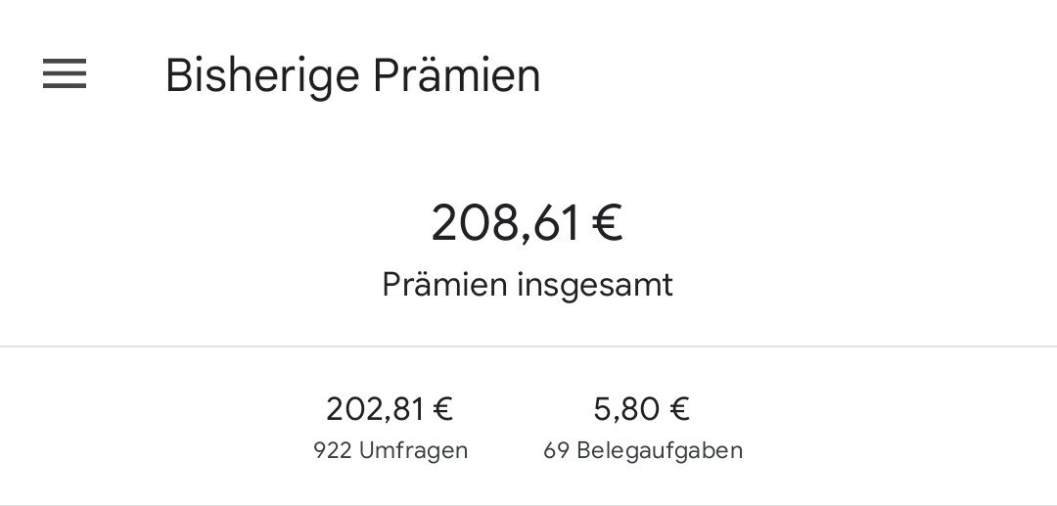Open the hamburger navigation menu
1057x506 pixels.
(x=65, y=74)
